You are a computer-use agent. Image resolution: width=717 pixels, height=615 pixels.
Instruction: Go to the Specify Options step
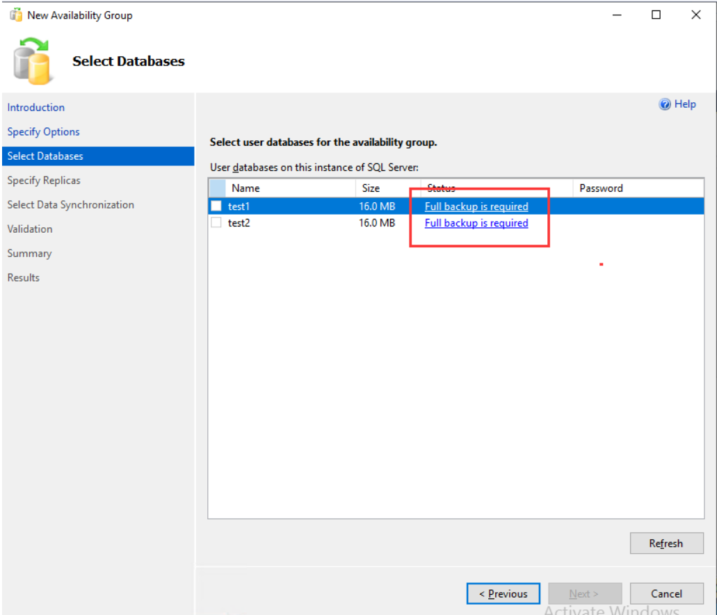click(x=43, y=131)
